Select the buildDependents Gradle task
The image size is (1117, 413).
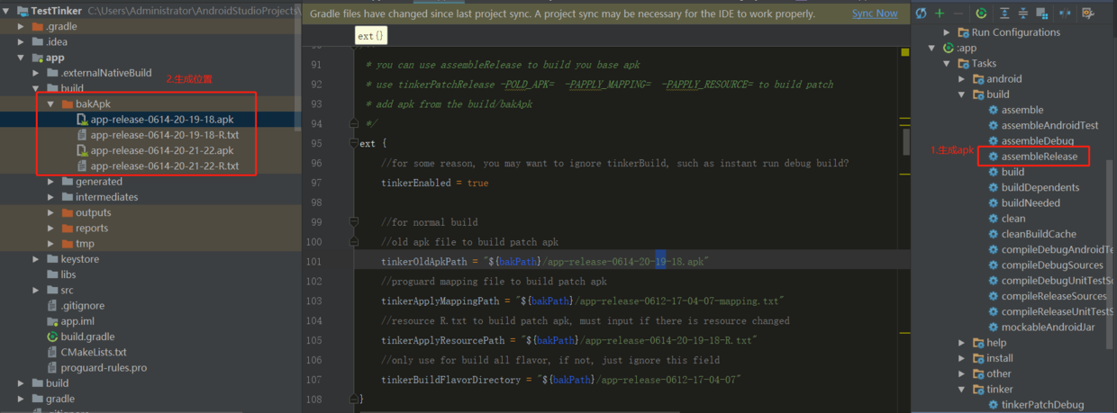coord(1040,187)
